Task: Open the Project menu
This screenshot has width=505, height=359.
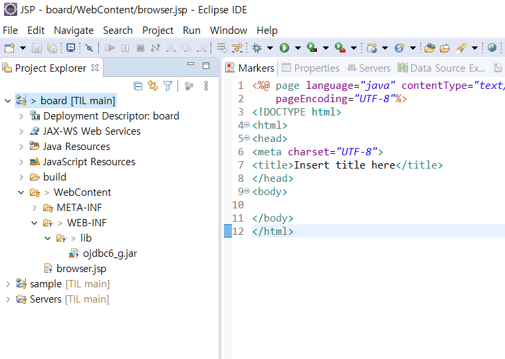Action: [158, 31]
